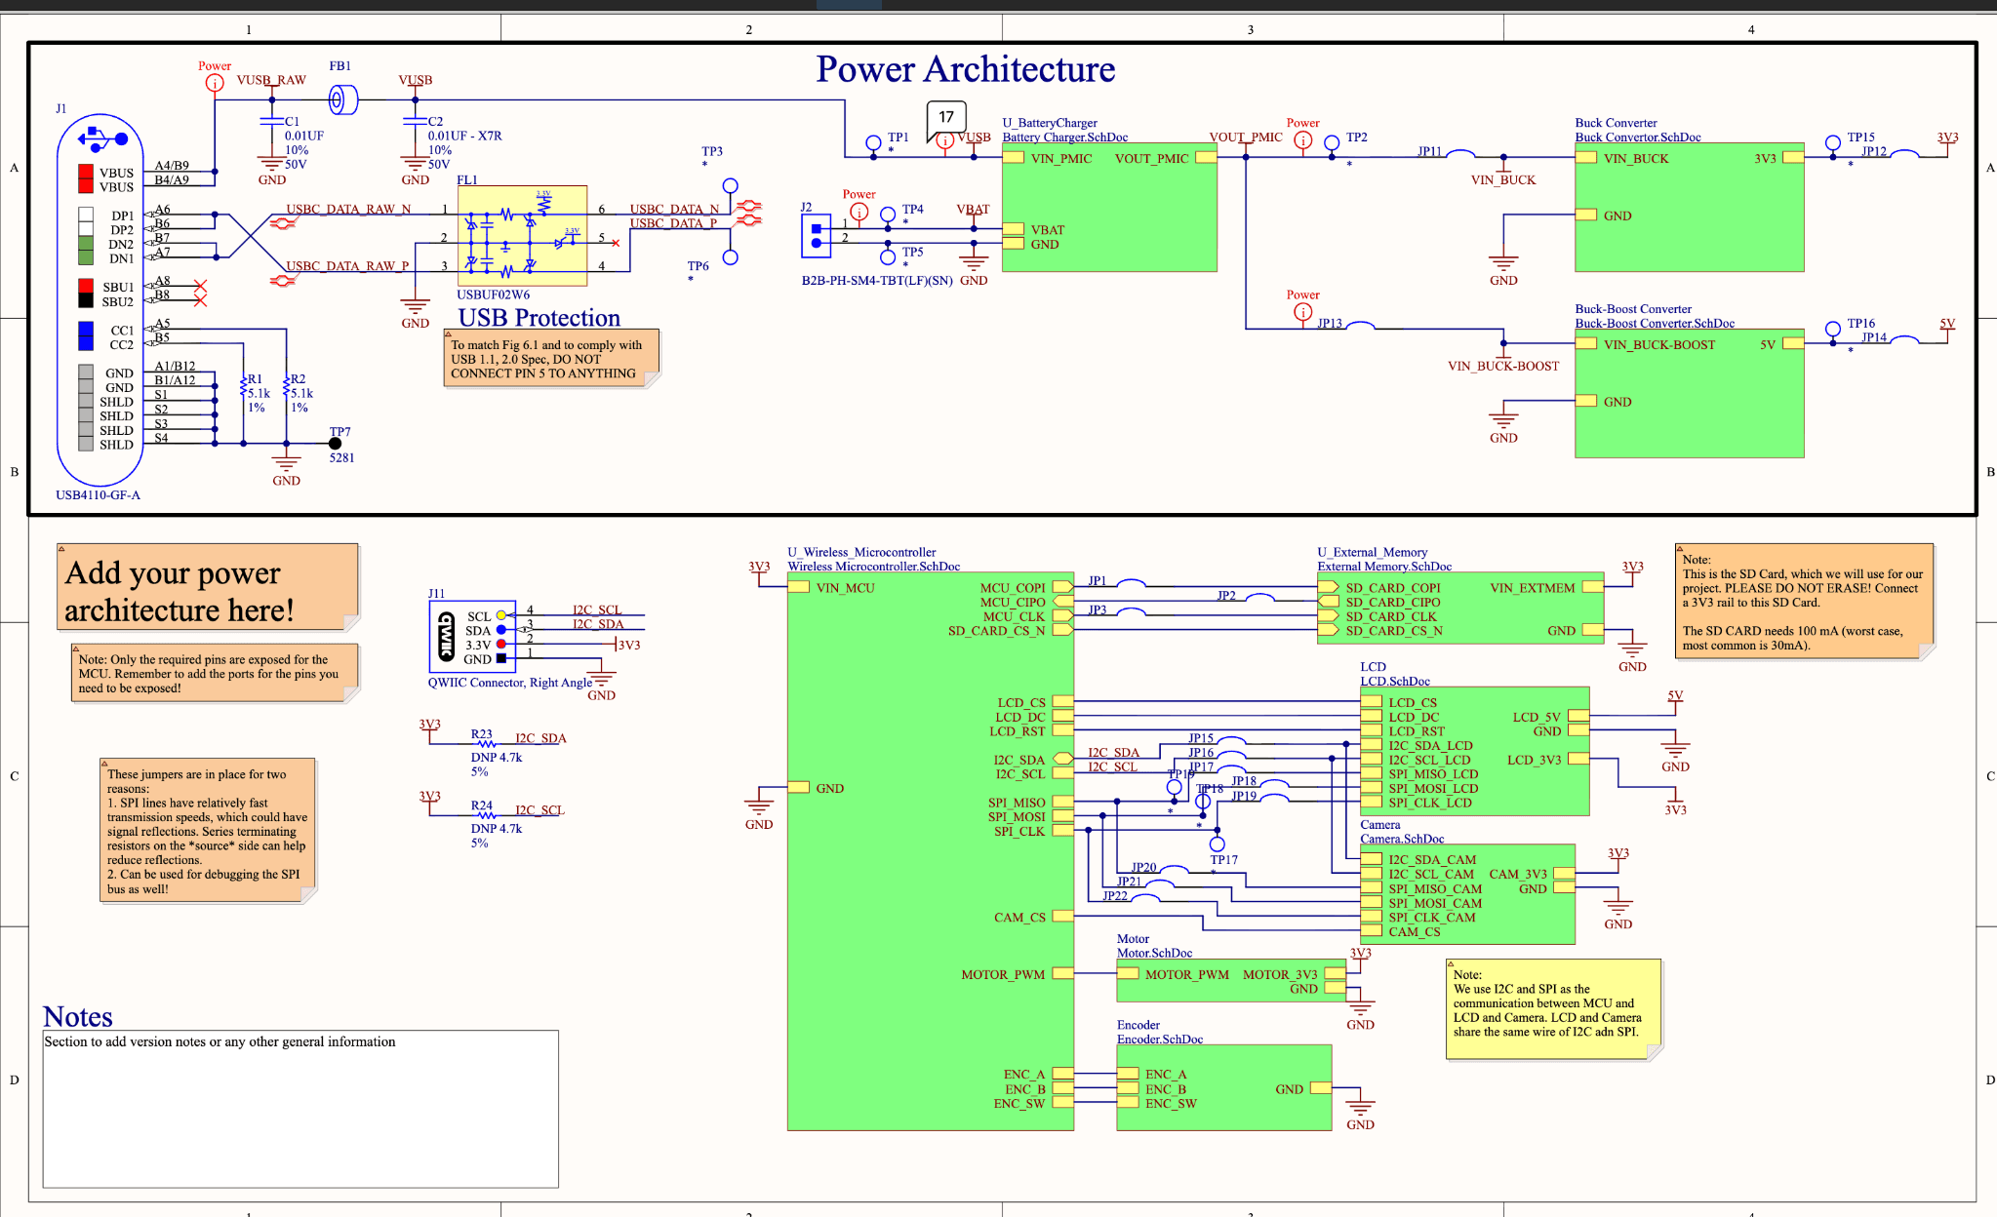Select jumper JP11 before VIN_BUCK
Screen dimensions: 1997x1217
click(1459, 153)
